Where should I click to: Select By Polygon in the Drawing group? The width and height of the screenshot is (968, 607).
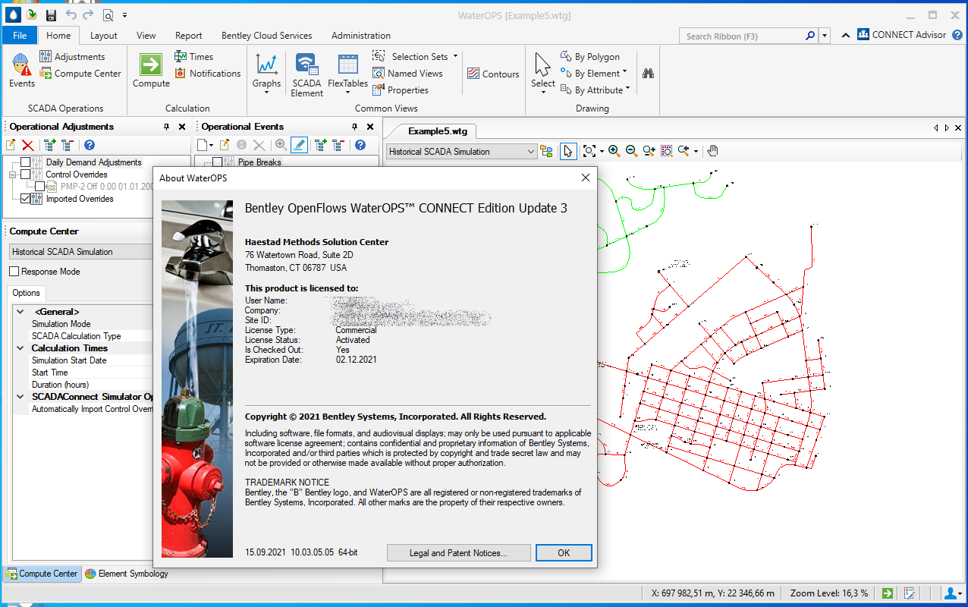pyautogui.click(x=590, y=57)
